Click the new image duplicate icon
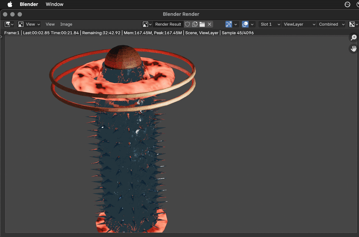The image size is (359, 237). [x=195, y=24]
